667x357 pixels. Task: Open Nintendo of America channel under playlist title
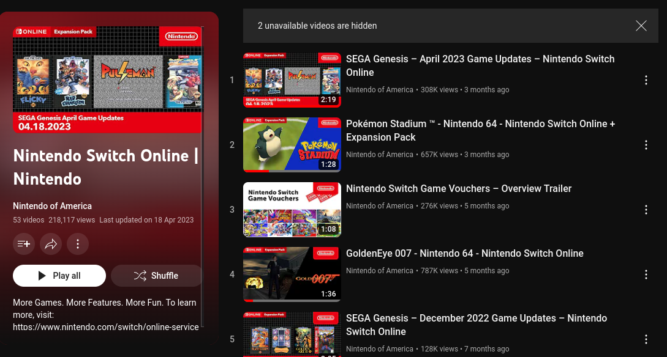pos(52,206)
